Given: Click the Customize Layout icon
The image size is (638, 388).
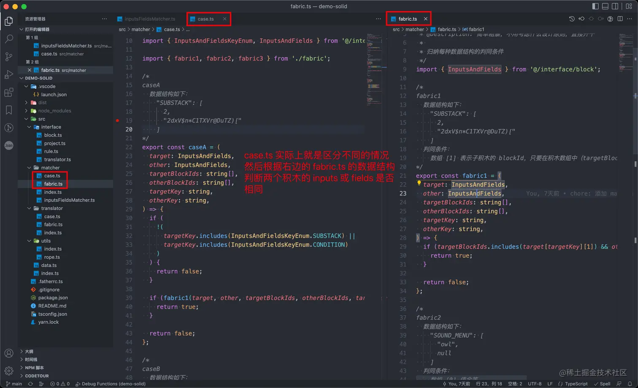Looking at the screenshot, I should (629, 6).
